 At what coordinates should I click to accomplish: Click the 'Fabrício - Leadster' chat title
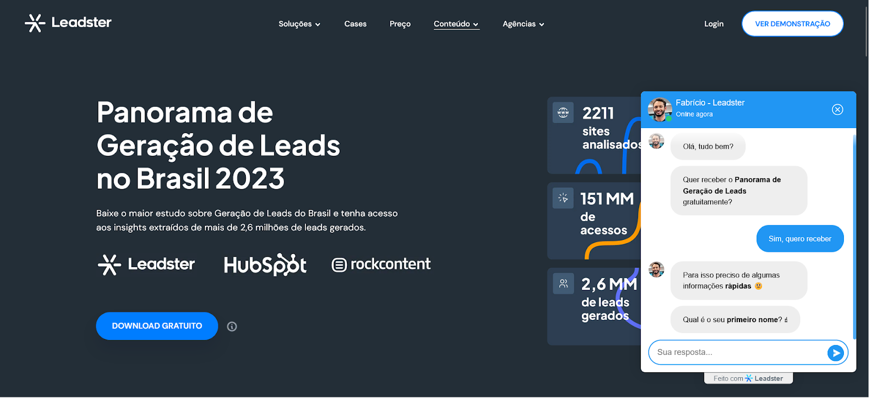pos(710,102)
